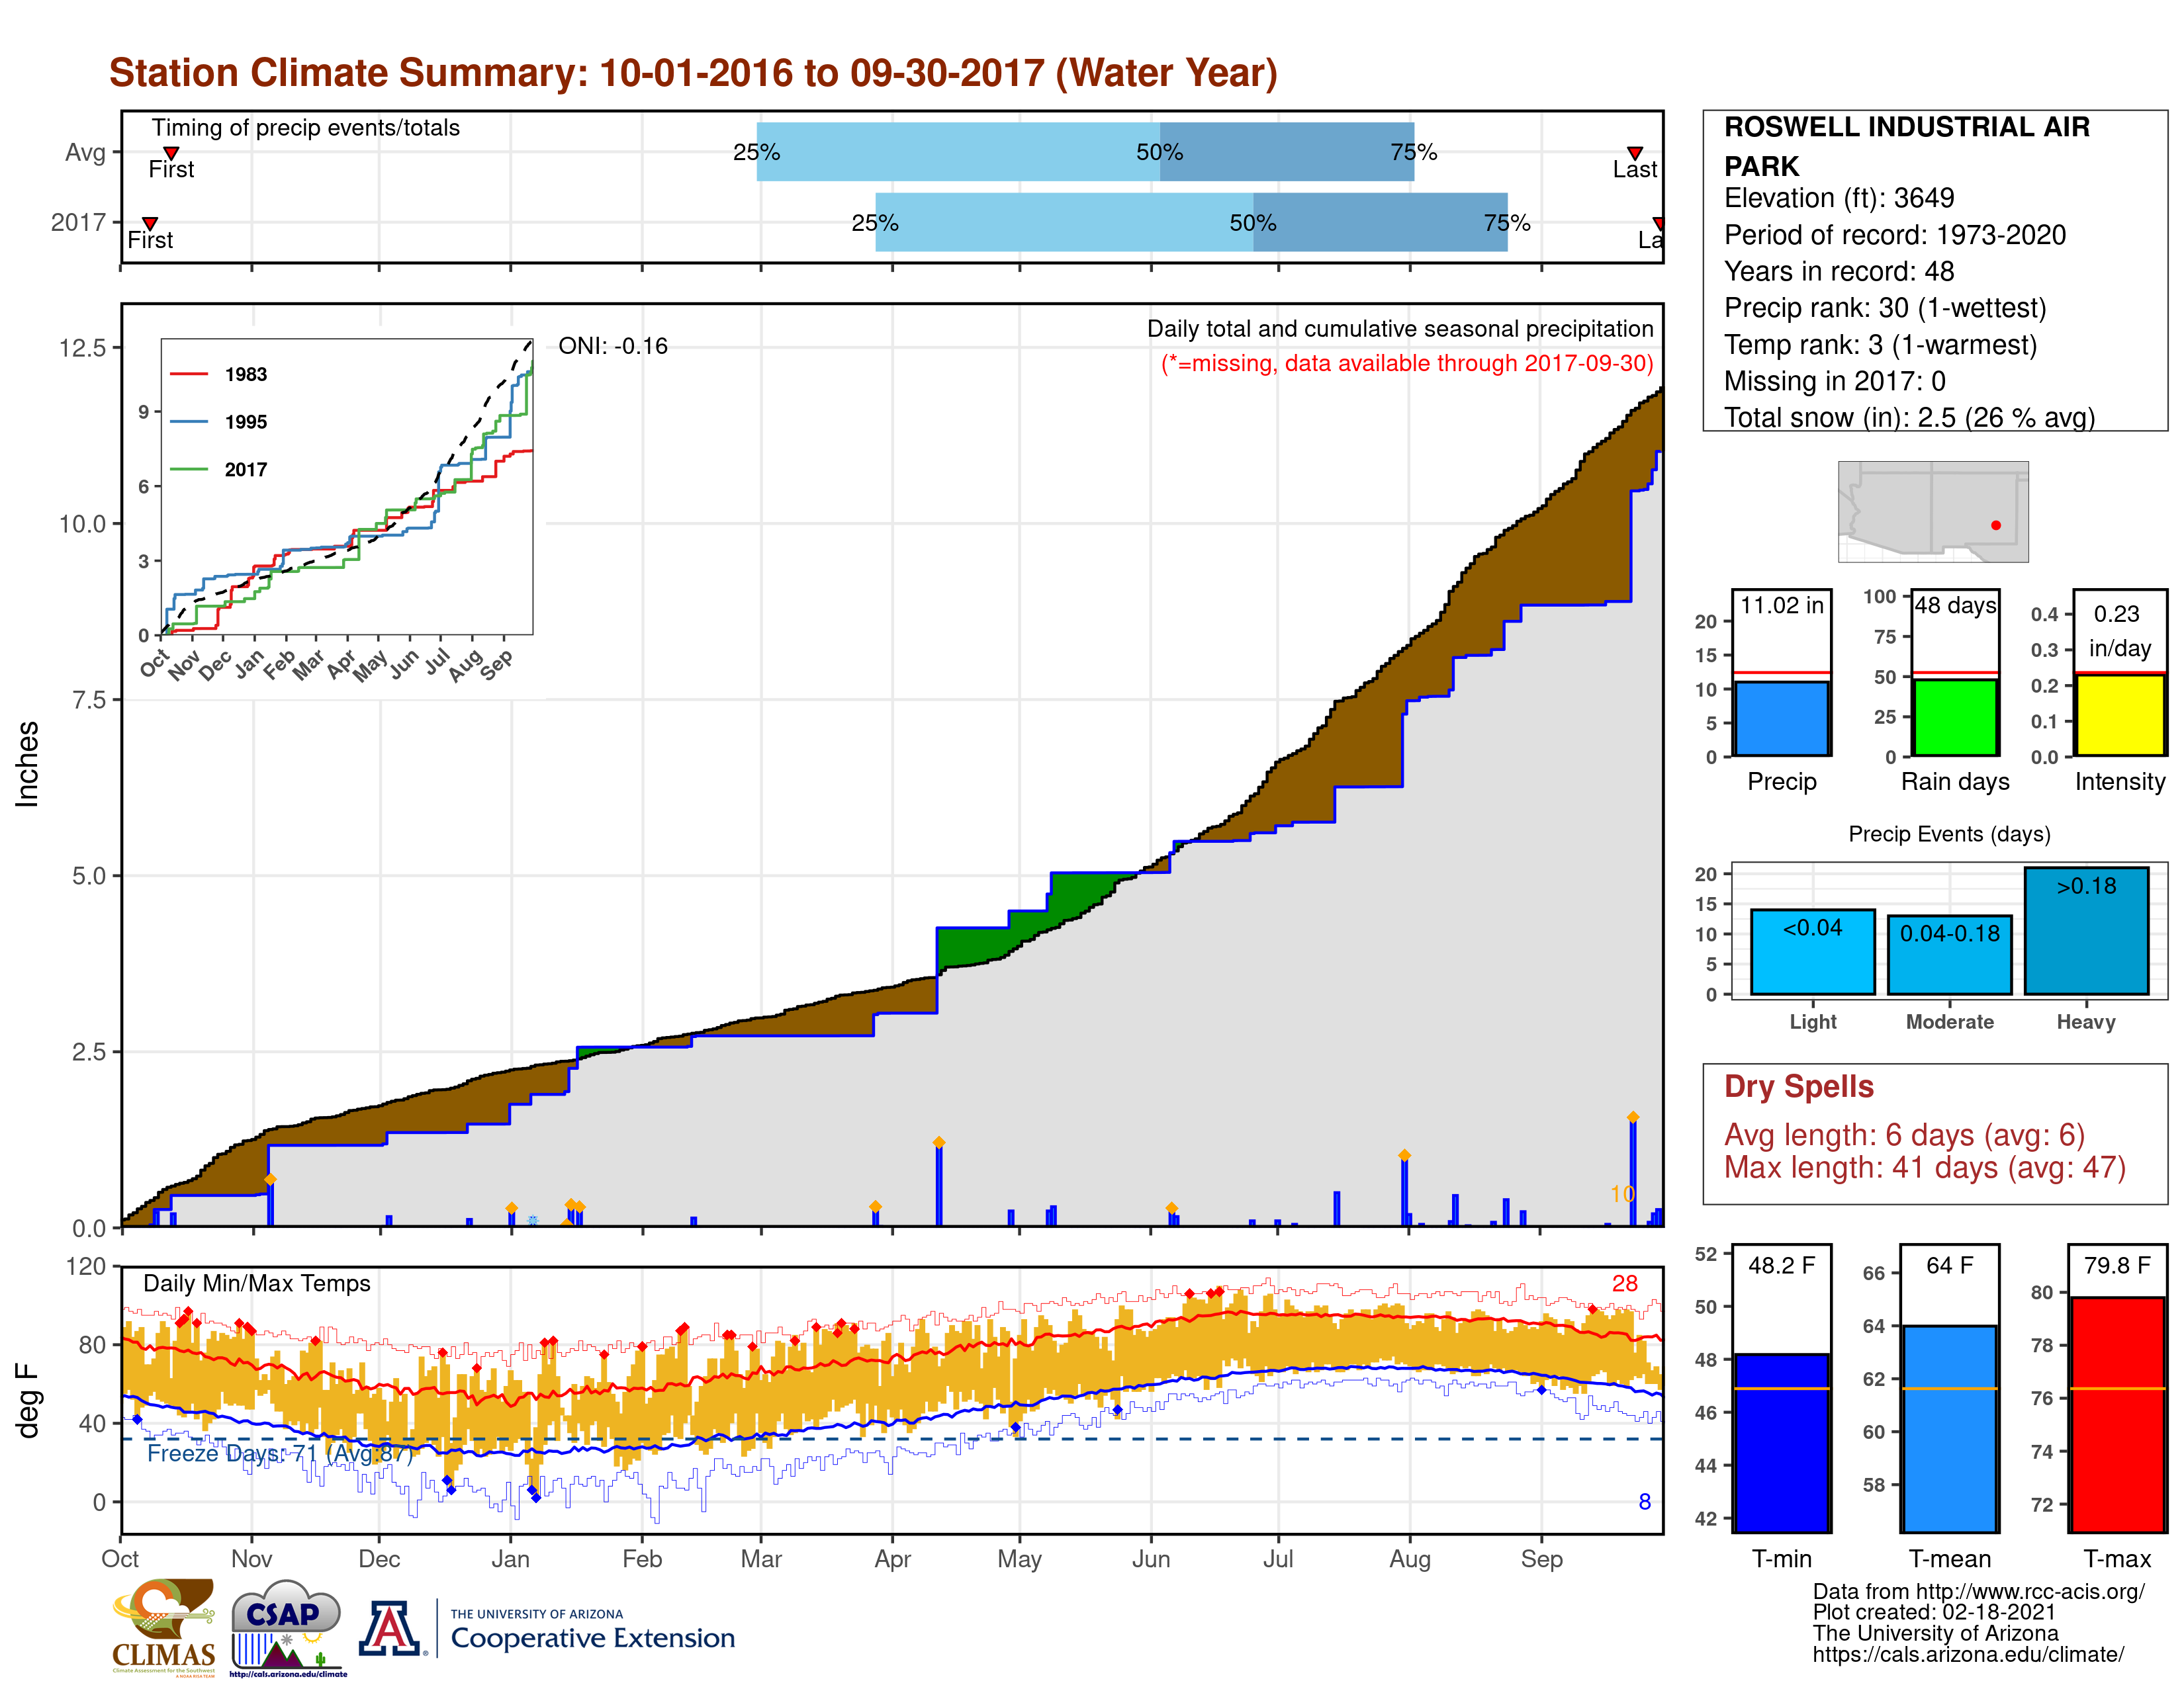Screen dimensions: 2184x1687
Task: Click the yellow Intensity bar
Action: coord(2120,716)
